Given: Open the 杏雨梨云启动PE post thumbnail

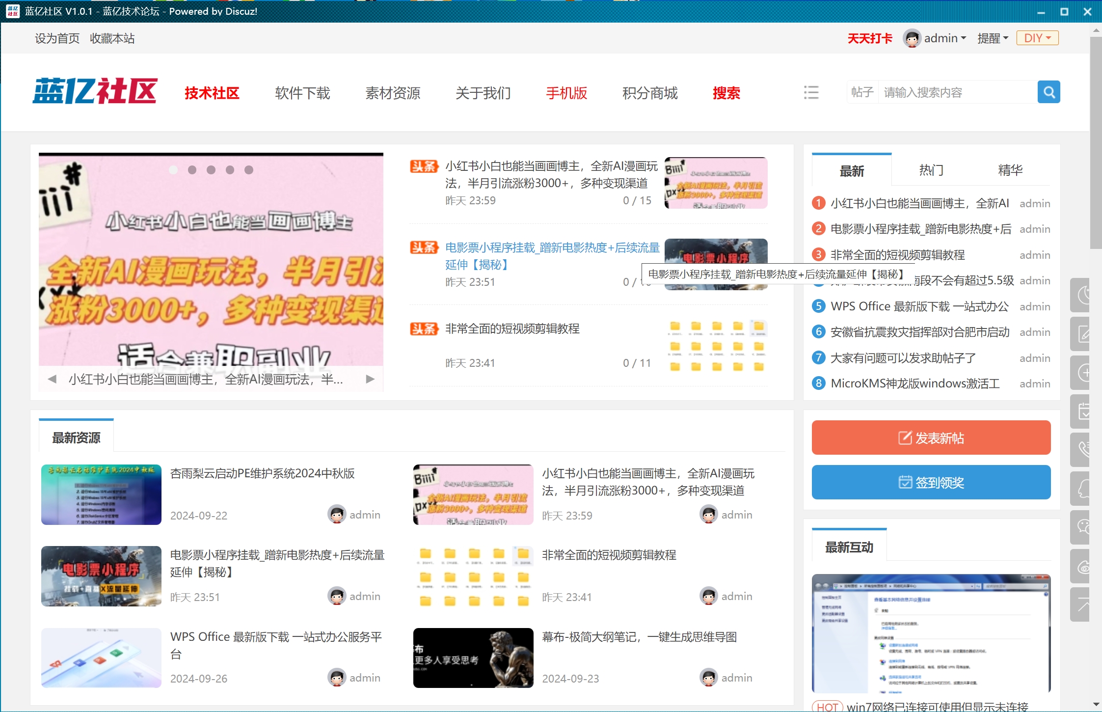Looking at the screenshot, I should [101, 494].
